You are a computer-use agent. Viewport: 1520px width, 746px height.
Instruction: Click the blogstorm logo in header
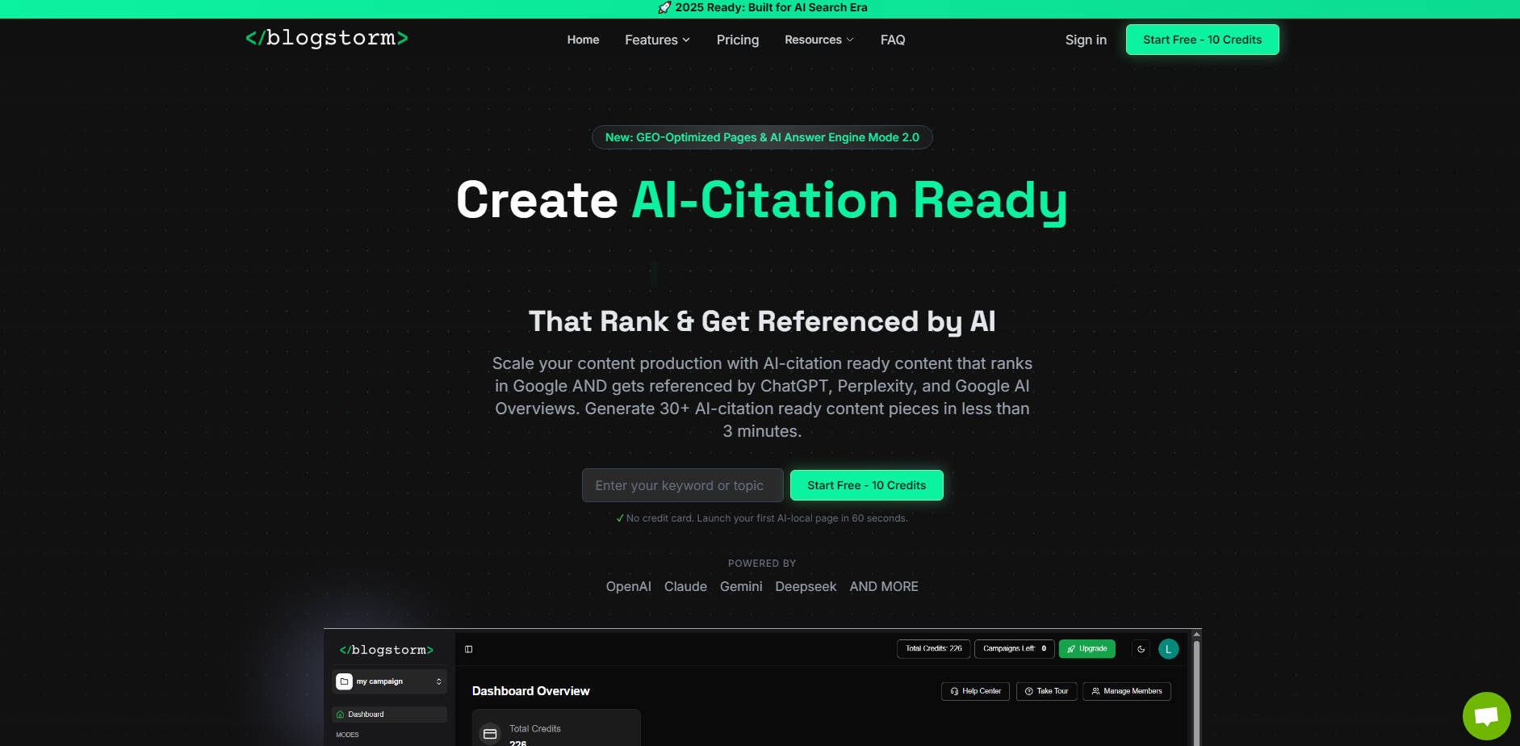coord(327,39)
